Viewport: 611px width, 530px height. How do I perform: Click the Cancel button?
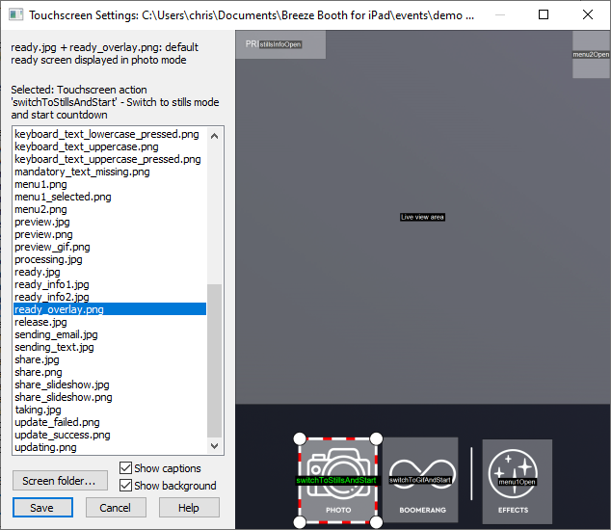116,508
